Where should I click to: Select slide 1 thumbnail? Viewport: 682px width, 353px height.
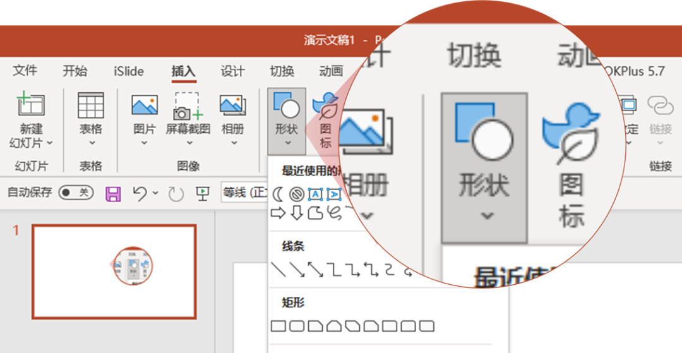click(114, 272)
